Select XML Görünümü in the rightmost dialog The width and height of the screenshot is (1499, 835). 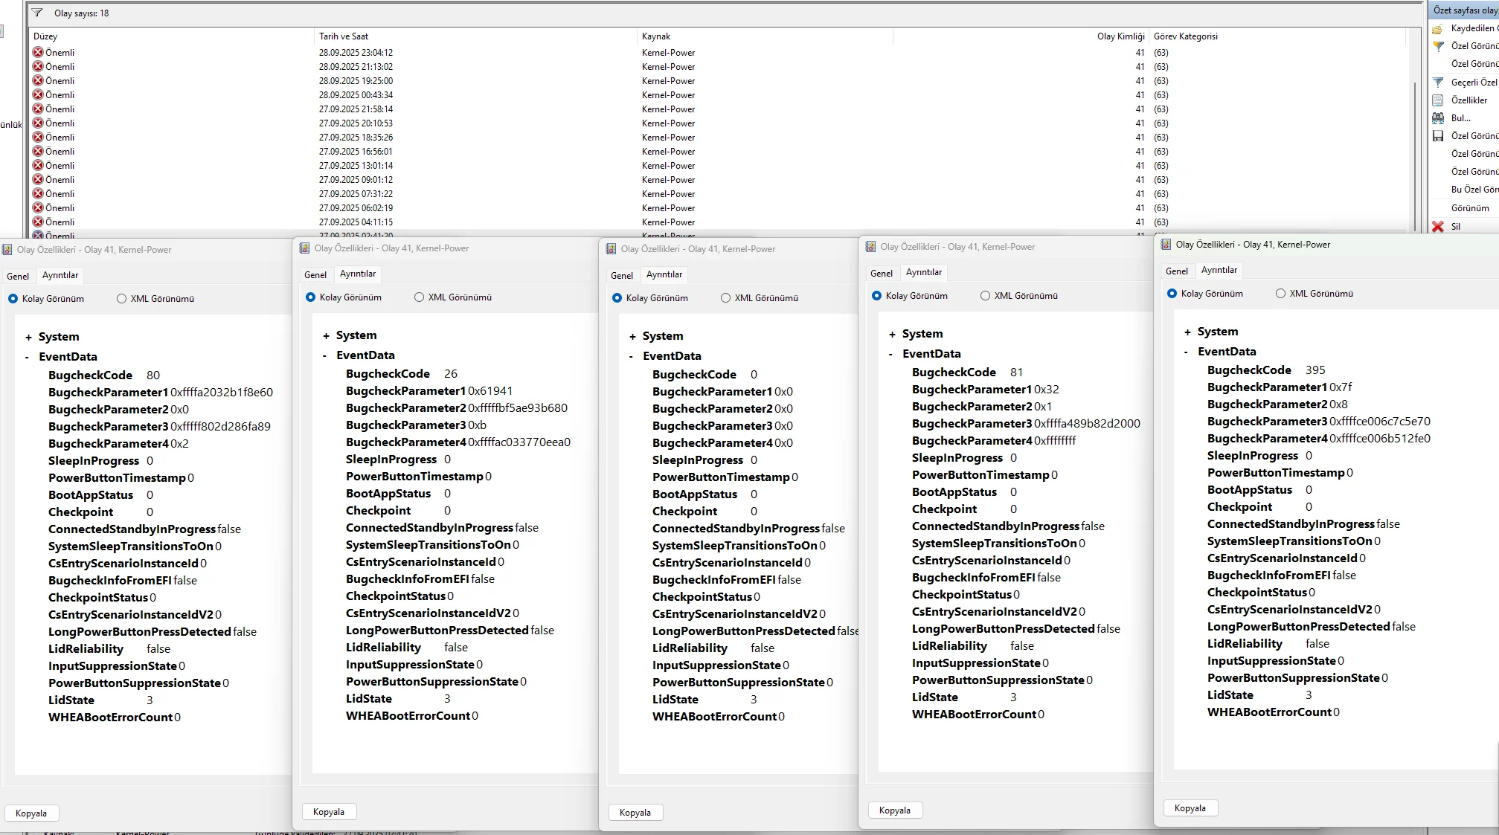(1280, 293)
